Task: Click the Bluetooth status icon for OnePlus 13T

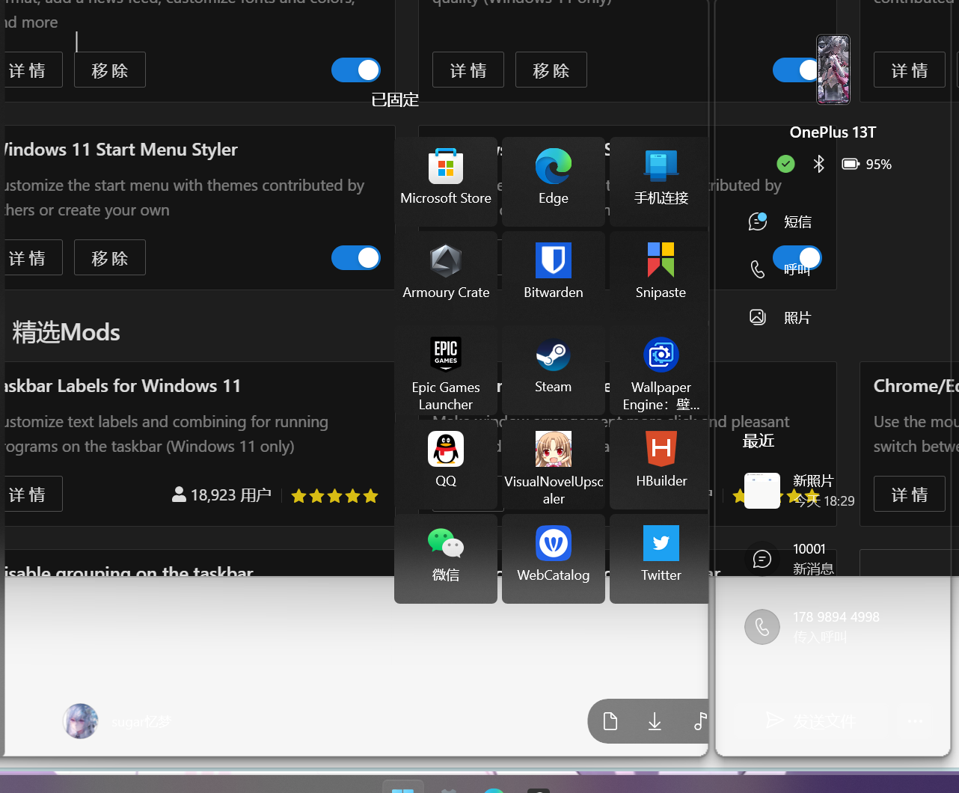Action: 818,164
